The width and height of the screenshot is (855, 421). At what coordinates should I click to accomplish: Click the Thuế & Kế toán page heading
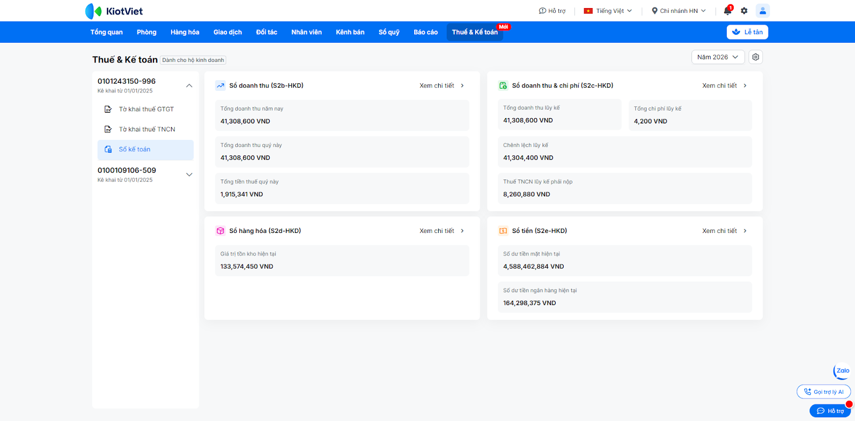[x=125, y=60]
